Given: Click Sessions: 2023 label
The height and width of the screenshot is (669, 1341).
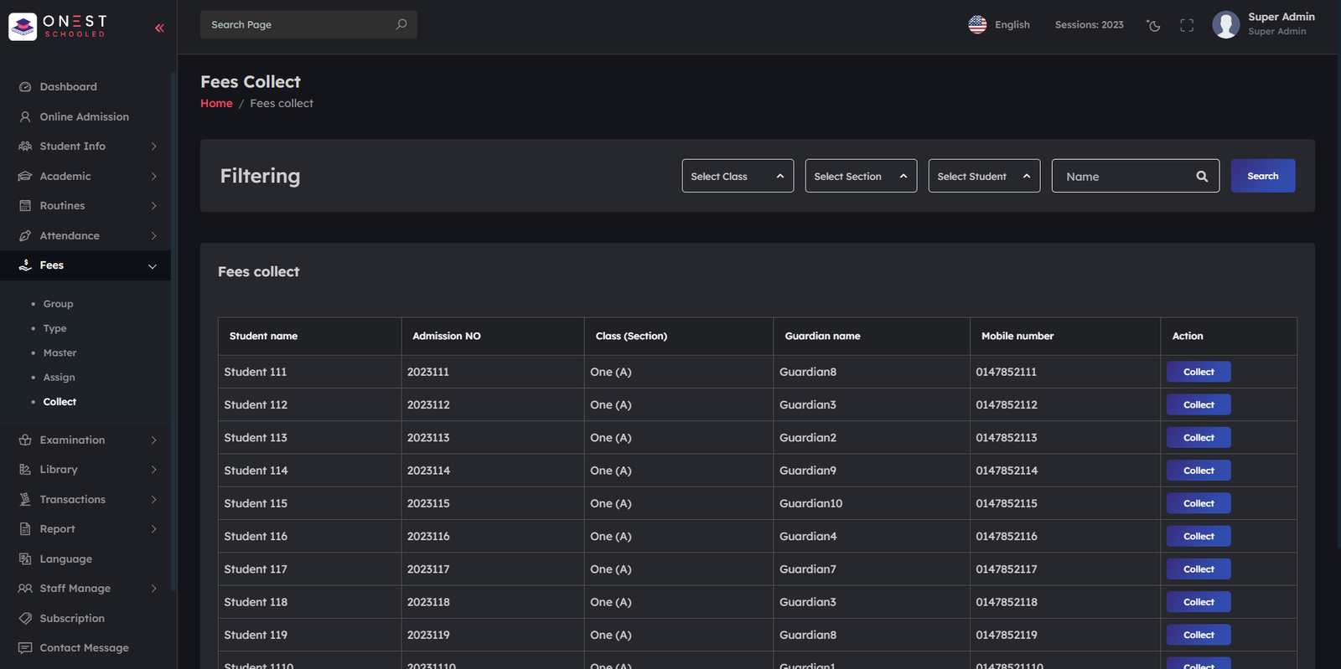Looking at the screenshot, I should pos(1089,25).
